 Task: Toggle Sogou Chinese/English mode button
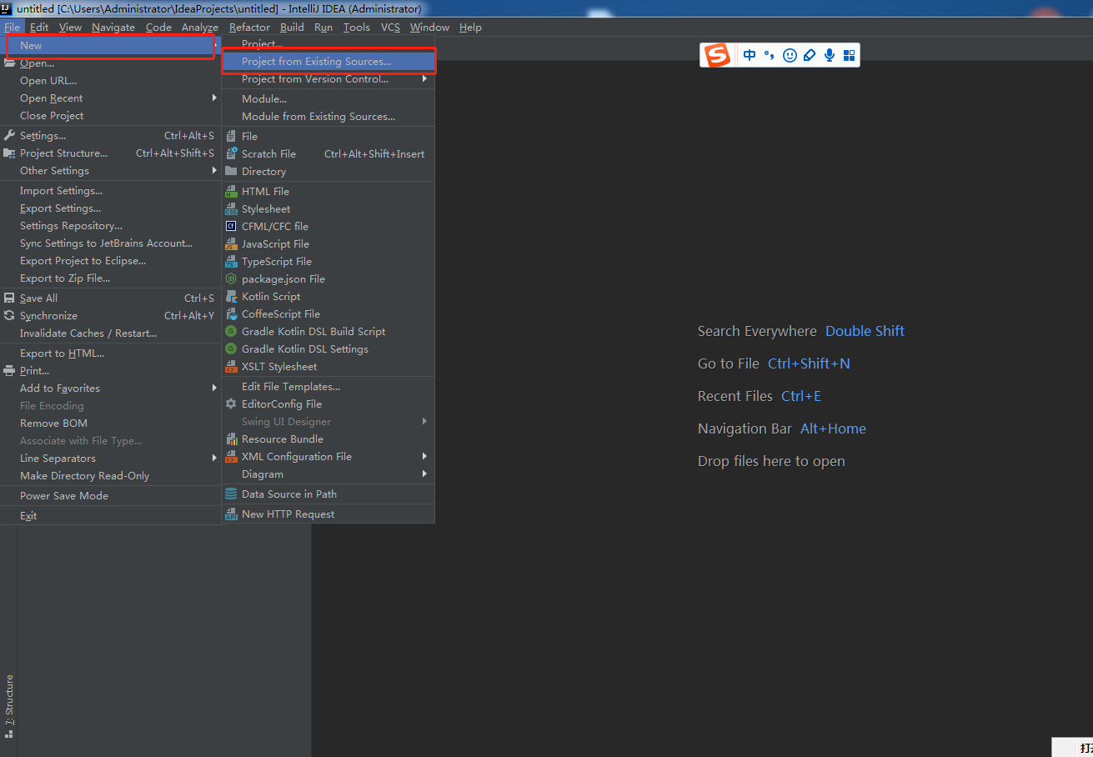coord(750,56)
